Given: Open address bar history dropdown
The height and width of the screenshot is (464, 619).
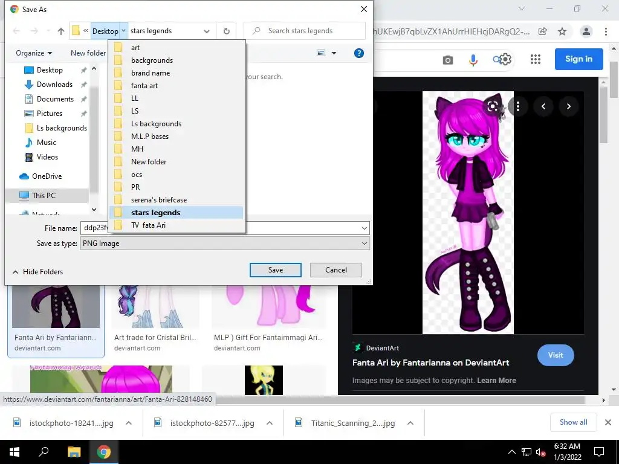Looking at the screenshot, I should coord(207,31).
